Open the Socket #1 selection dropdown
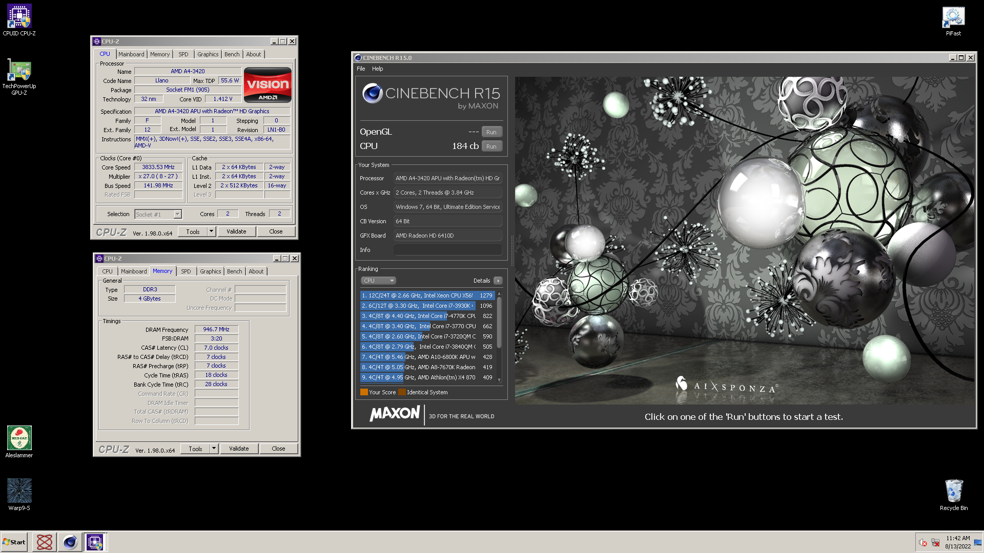984x553 pixels. 158,215
